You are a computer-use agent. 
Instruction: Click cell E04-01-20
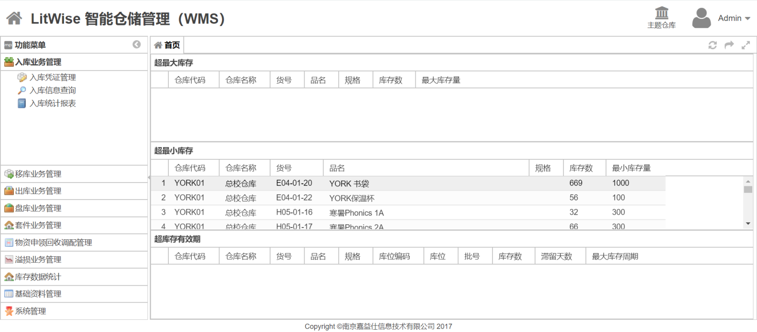coord(294,183)
